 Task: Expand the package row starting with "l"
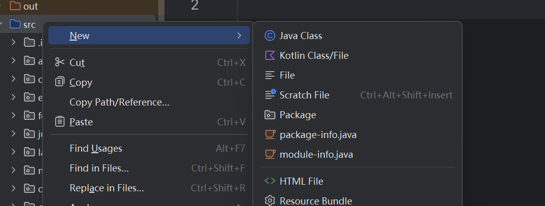coord(14,152)
